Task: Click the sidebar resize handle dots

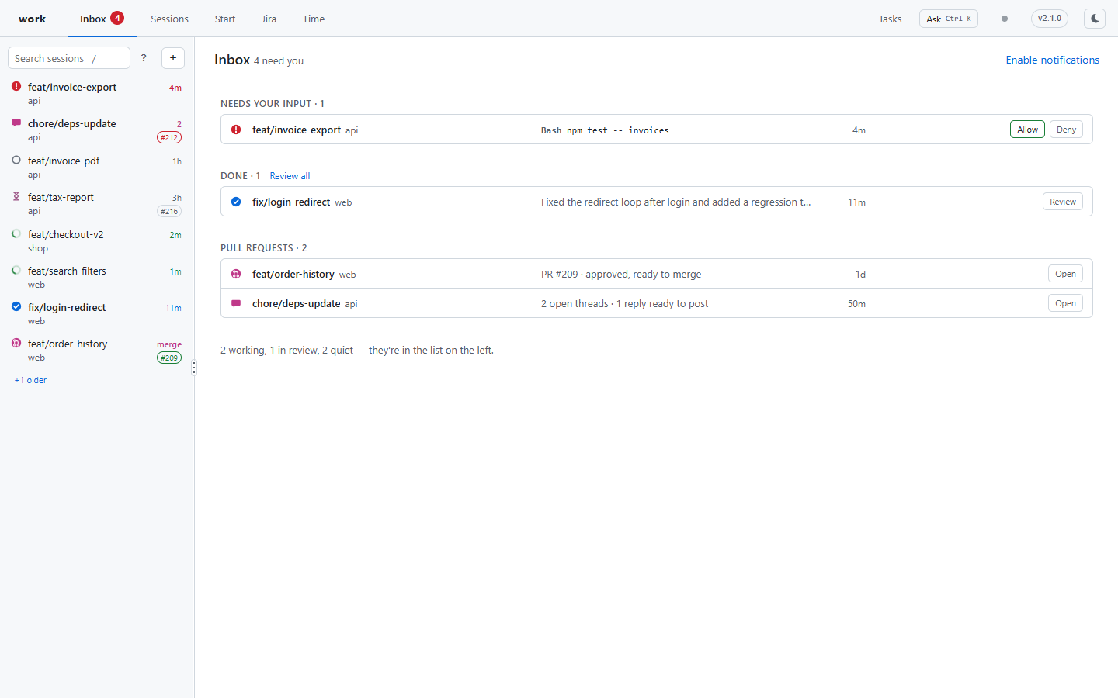Action: [194, 368]
